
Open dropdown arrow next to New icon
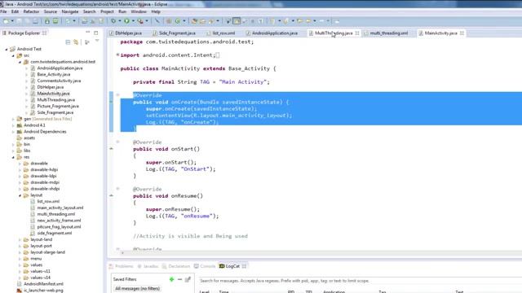(x=12, y=21)
